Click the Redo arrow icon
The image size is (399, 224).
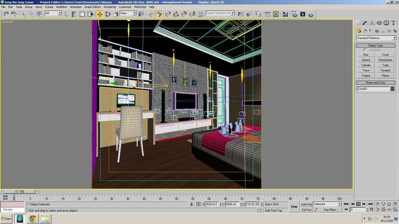click(x=14, y=14)
